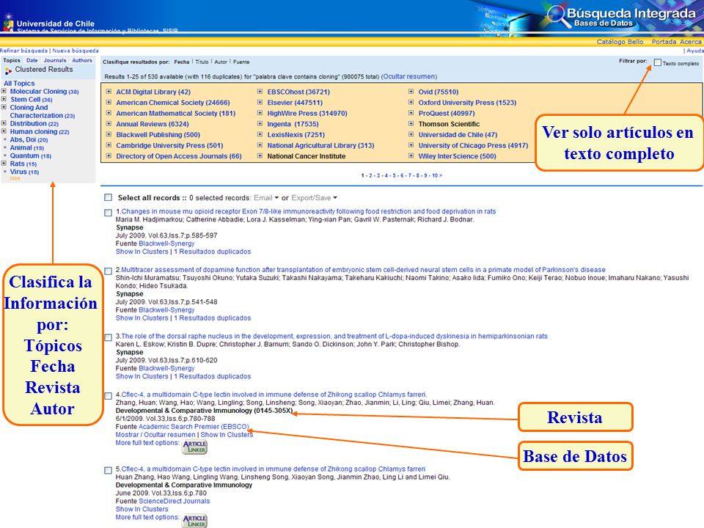The image size is (704, 528).
Task: Open the Acerca menu item
Action: 691,42
